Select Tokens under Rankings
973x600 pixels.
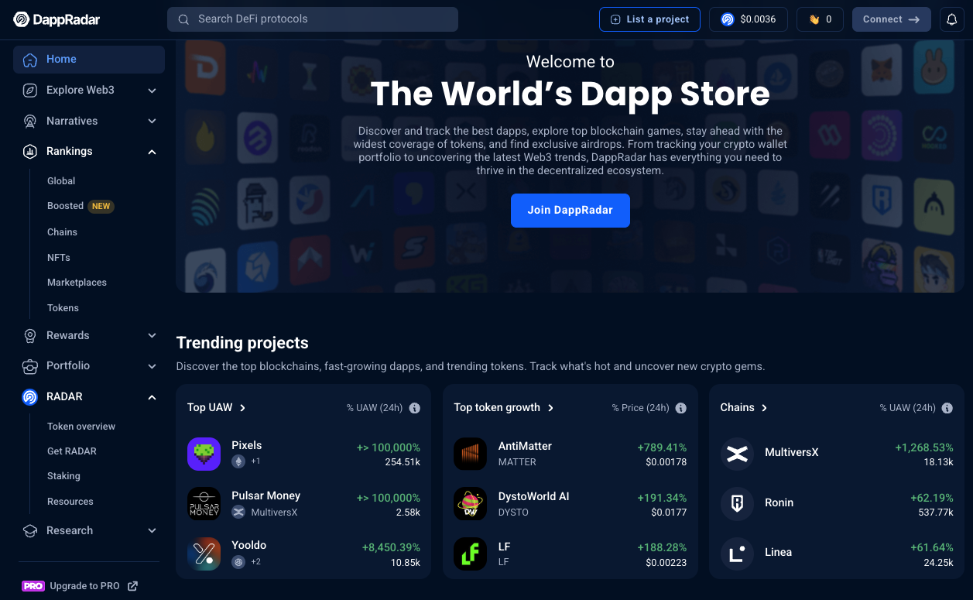click(63, 308)
